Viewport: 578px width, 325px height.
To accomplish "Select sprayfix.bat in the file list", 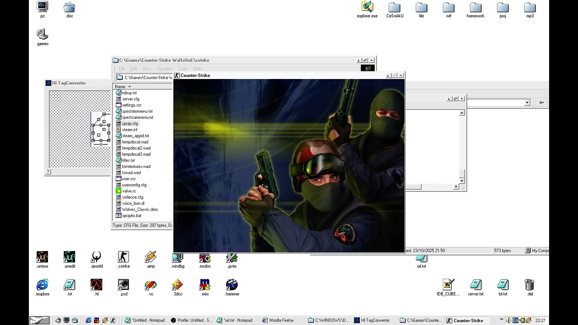I will 129,215.
